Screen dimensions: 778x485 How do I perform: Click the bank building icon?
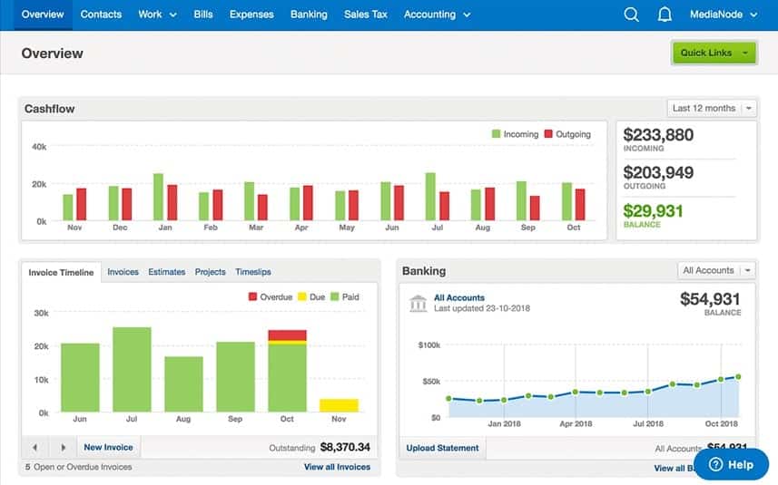(x=418, y=303)
